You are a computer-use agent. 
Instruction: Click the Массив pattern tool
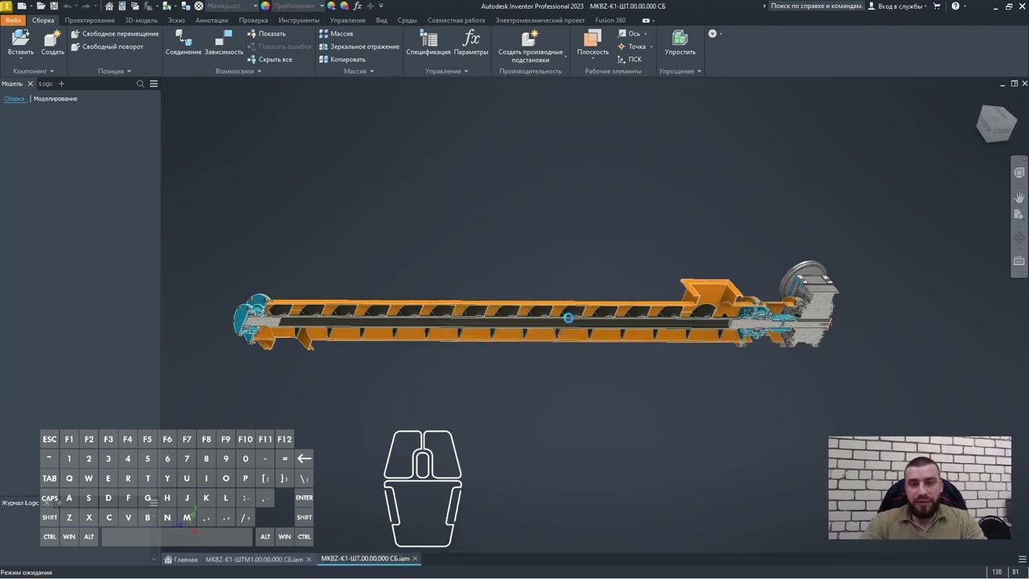336,34
